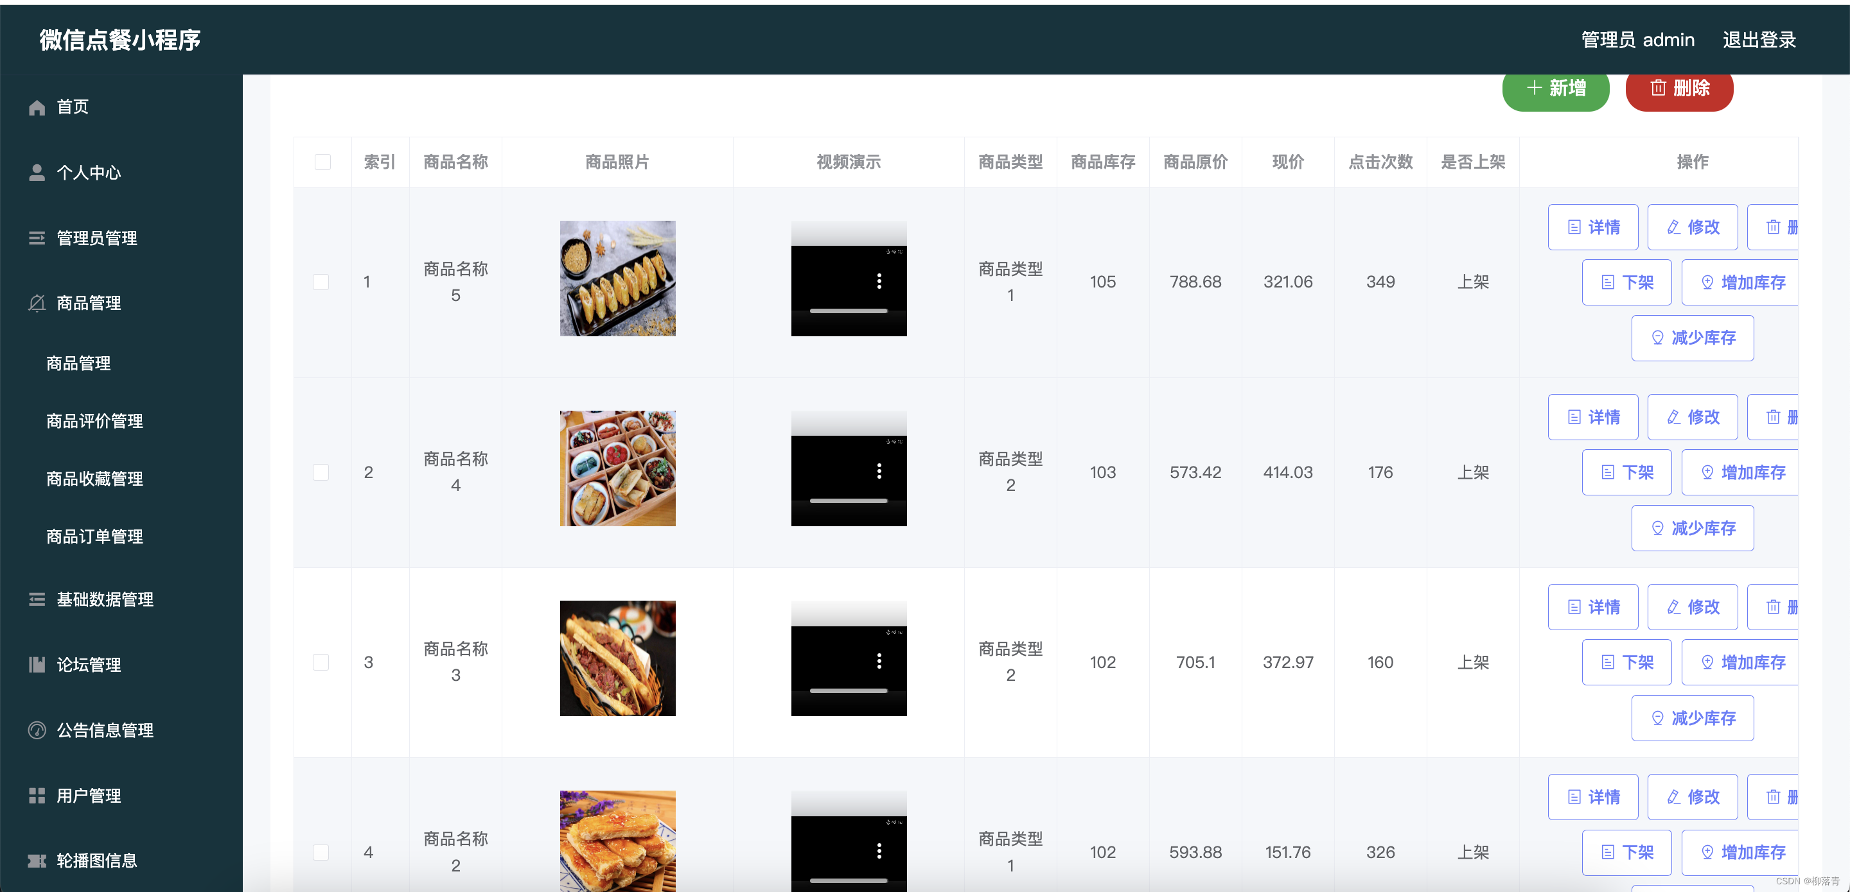Click 下架 for 商品名称 5
The width and height of the screenshot is (1850, 892).
click(1626, 282)
